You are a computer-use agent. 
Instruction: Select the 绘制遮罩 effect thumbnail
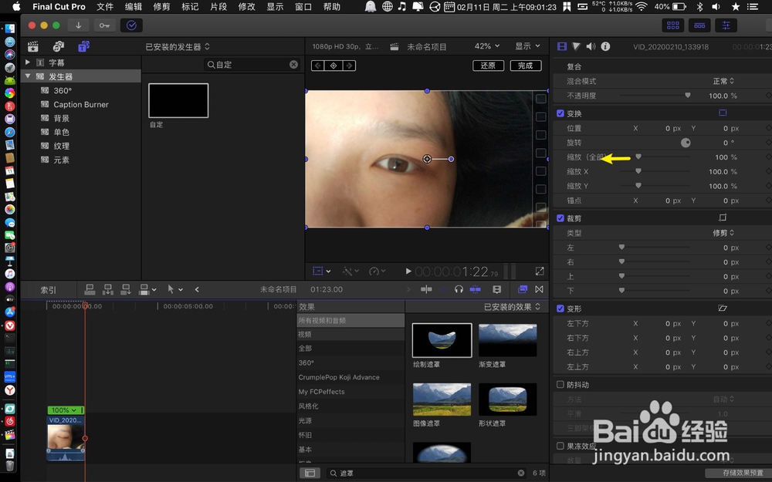coord(442,339)
